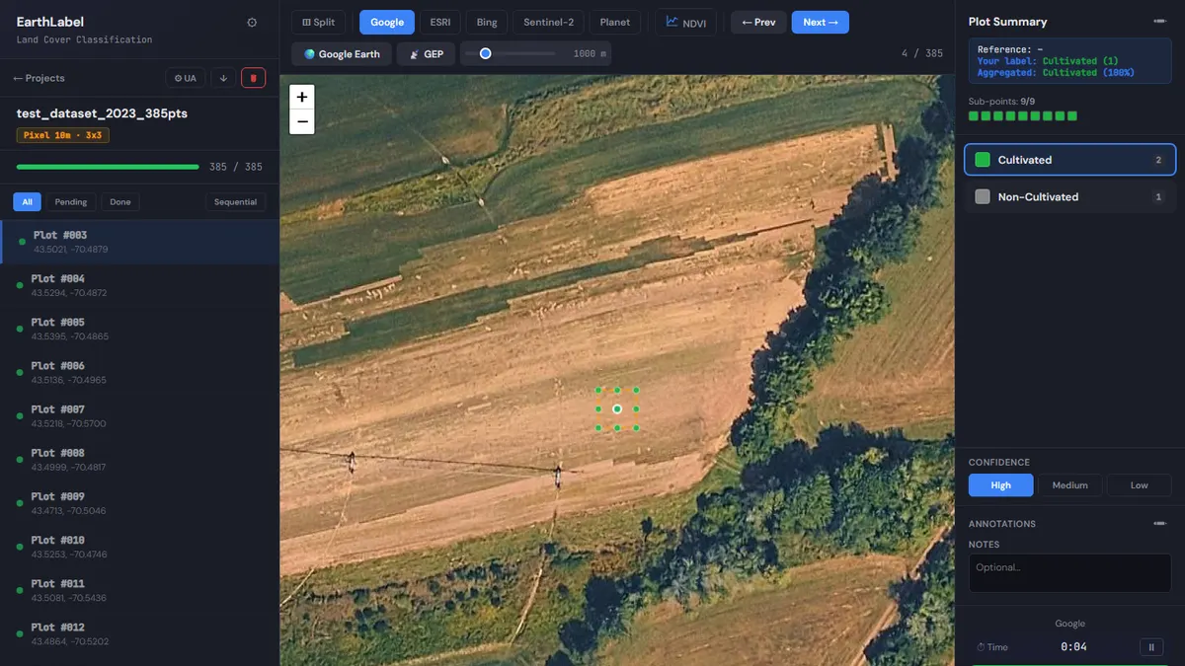Switch basemap to Bing
The height and width of the screenshot is (666, 1185).
pos(487,22)
